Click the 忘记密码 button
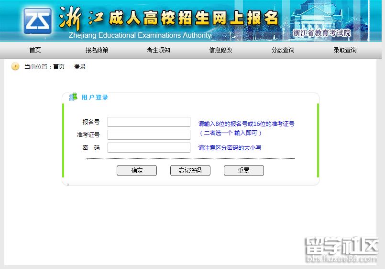 pos(190,171)
